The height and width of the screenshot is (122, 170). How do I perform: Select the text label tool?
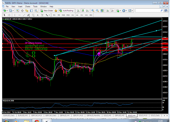42,15
